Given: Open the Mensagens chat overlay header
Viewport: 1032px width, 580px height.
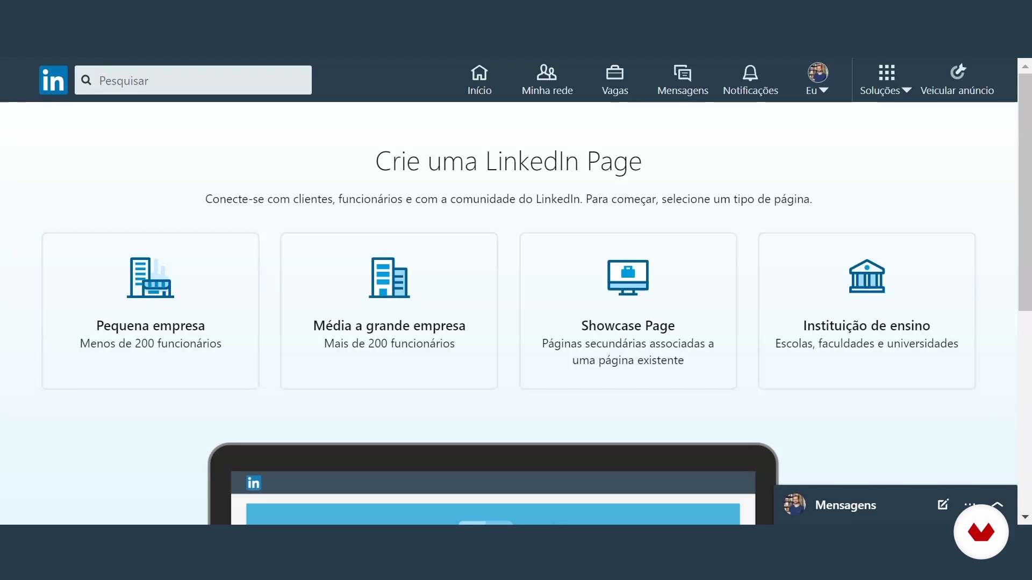Looking at the screenshot, I should [845, 505].
